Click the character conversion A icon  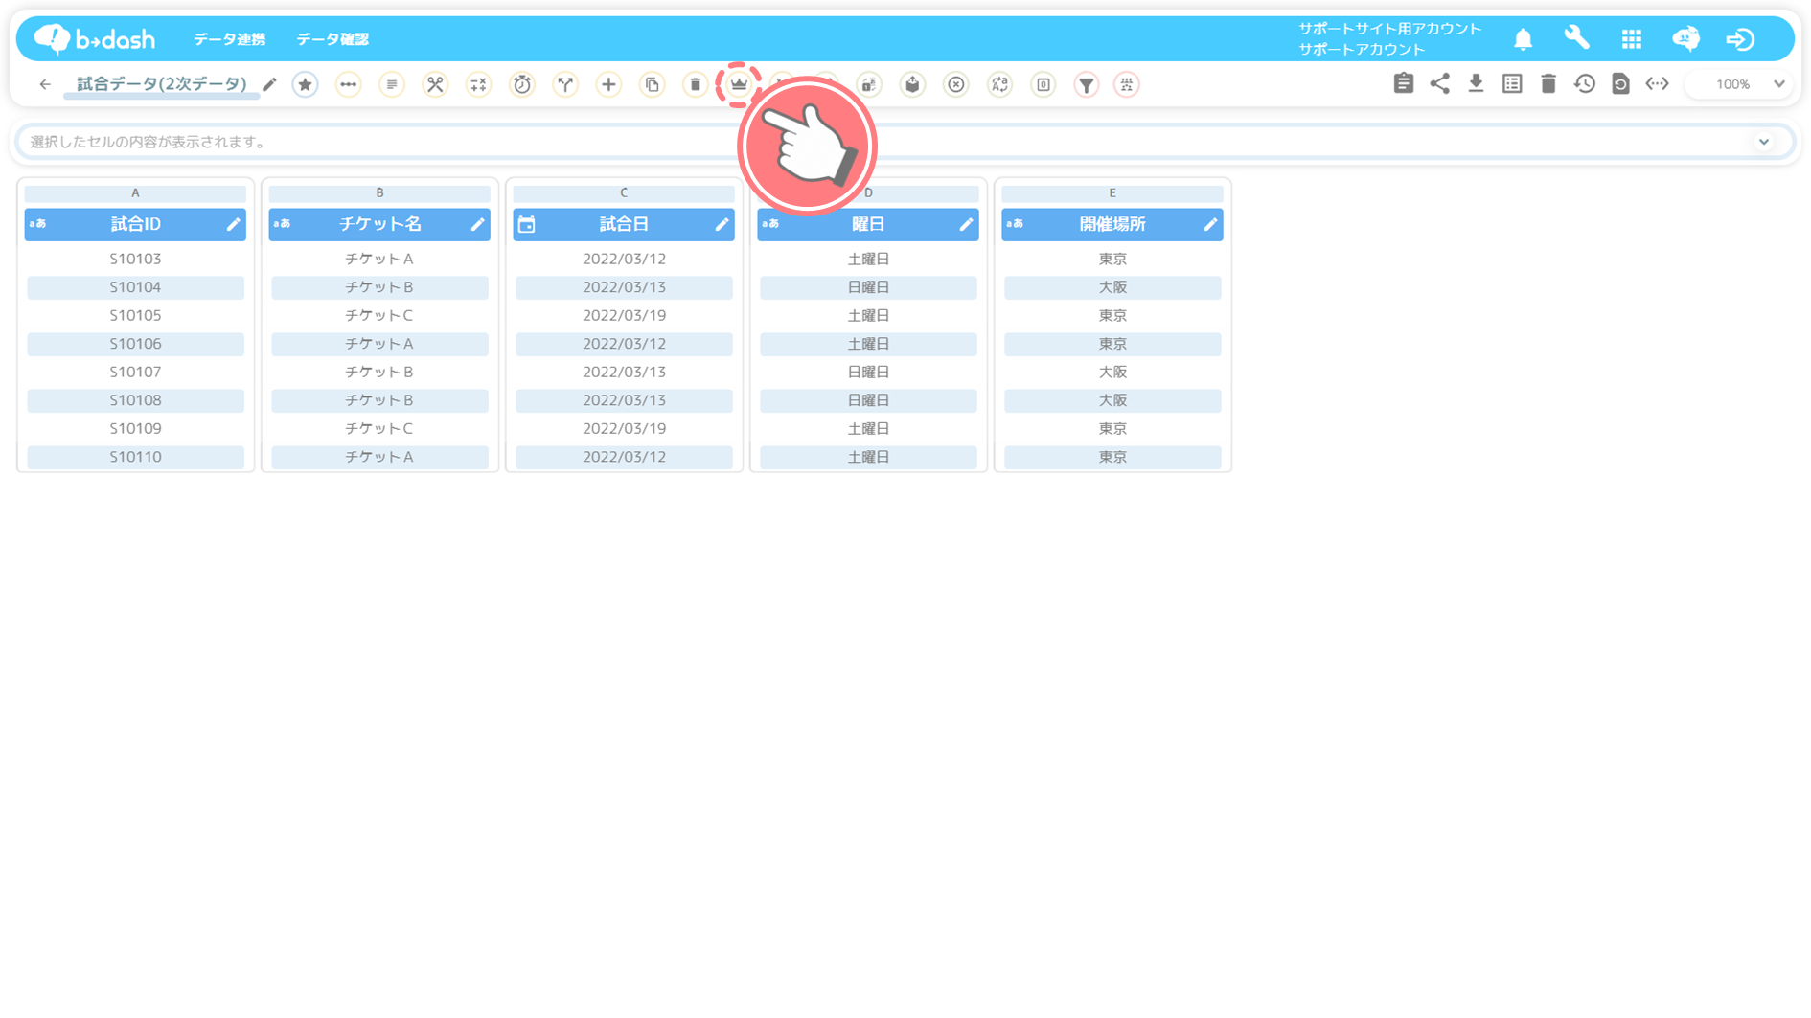[x=999, y=84]
